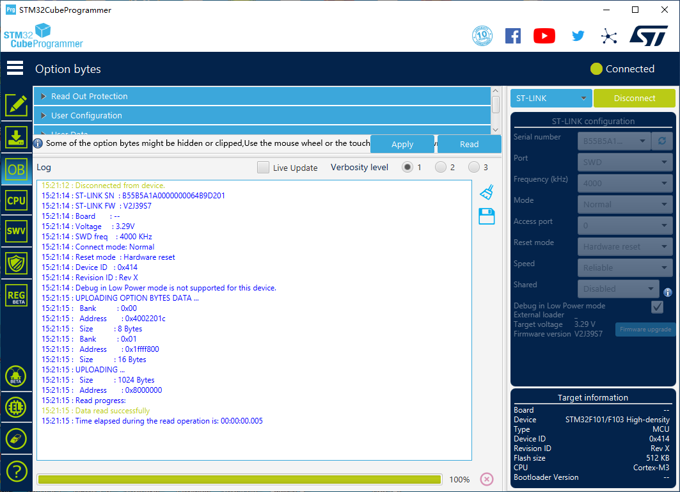Clear the log with broom icon
Image resolution: width=680 pixels, height=492 pixels.
487,192
